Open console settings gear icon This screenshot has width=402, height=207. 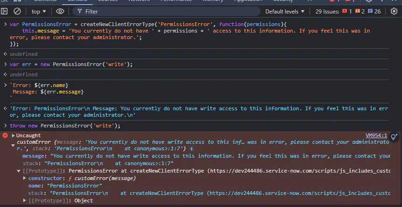pyautogui.click(x=394, y=11)
